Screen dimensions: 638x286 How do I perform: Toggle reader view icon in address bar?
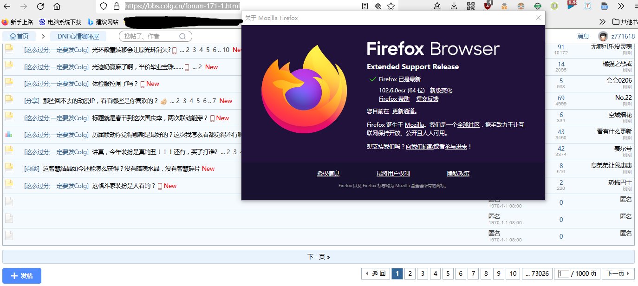click(365, 6)
